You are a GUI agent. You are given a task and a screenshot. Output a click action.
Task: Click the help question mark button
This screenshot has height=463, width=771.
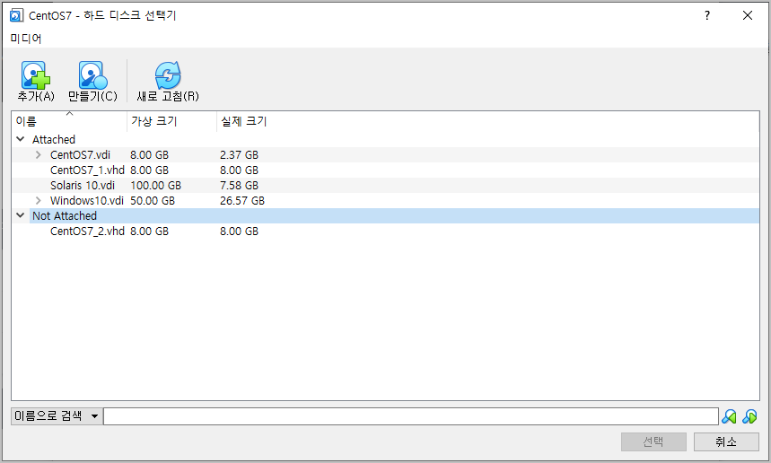(707, 15)
